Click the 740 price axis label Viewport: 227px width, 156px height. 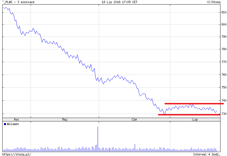pyautogui.click(x=224, y=101)
